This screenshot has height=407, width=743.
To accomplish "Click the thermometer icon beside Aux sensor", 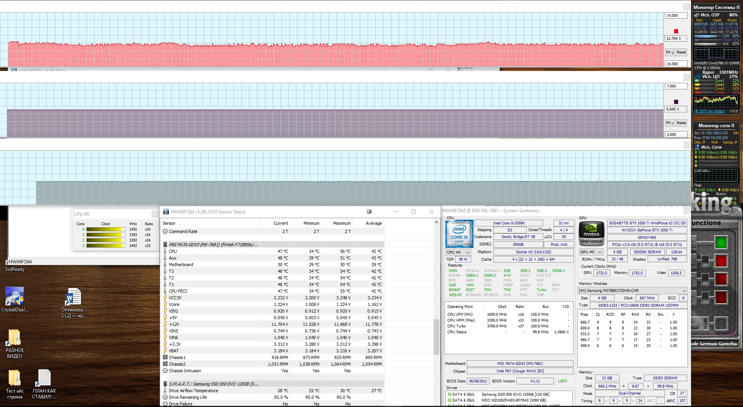I will [x=165, y=258].
